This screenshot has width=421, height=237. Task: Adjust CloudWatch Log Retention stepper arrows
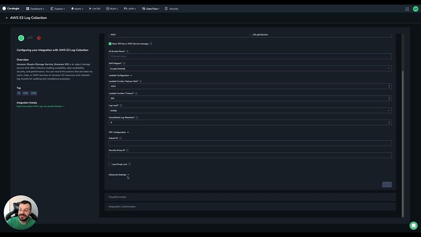(389, 122)
